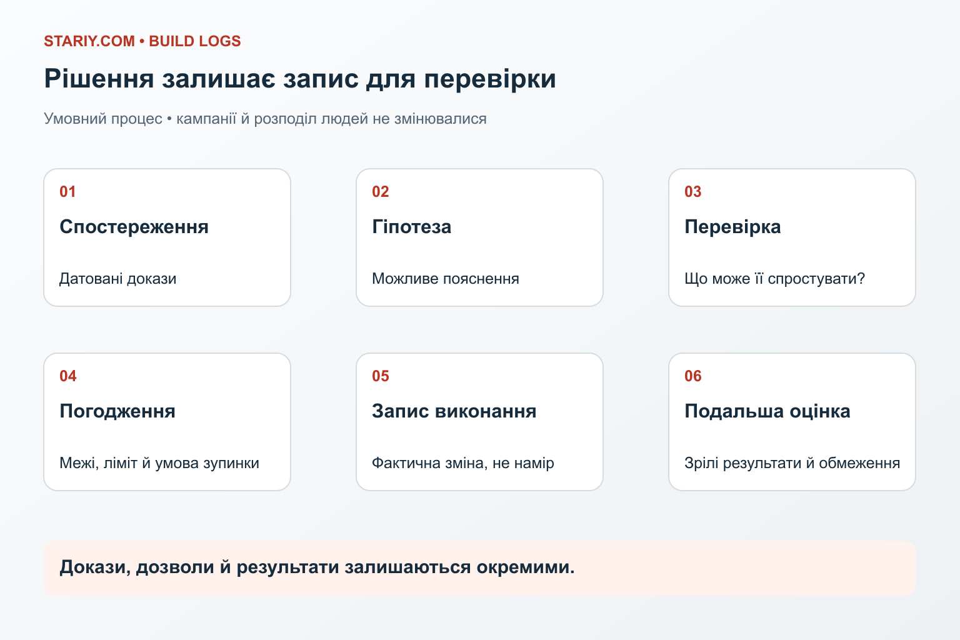Click the "Погодження" card title
The height and width of the screenshot is (640, 960).
[x=117, y=411]
